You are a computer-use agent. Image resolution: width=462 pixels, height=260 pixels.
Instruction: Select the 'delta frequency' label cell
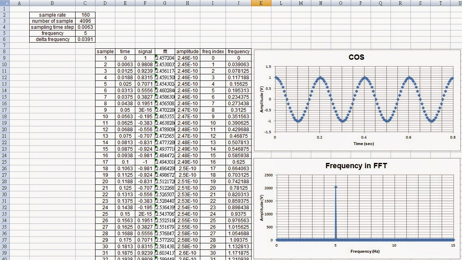click(52, 39)
